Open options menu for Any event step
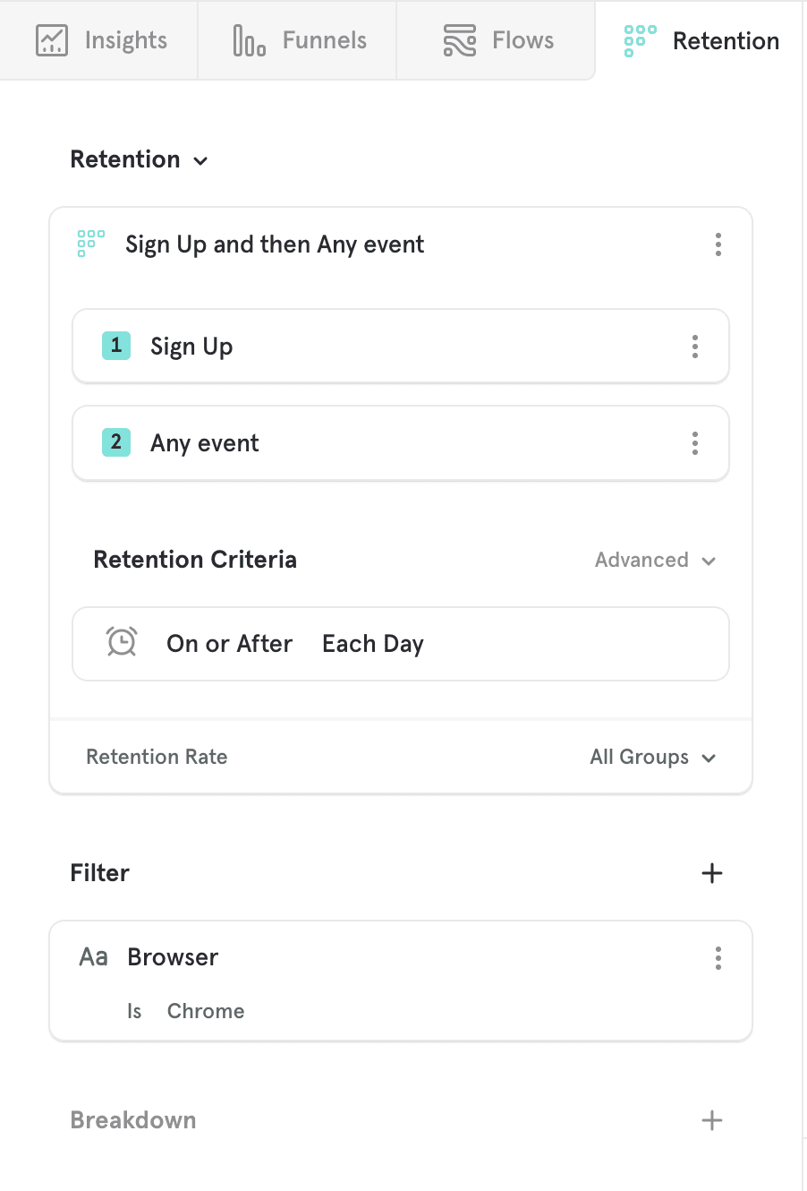807x1191 pixels. point(695,443)
